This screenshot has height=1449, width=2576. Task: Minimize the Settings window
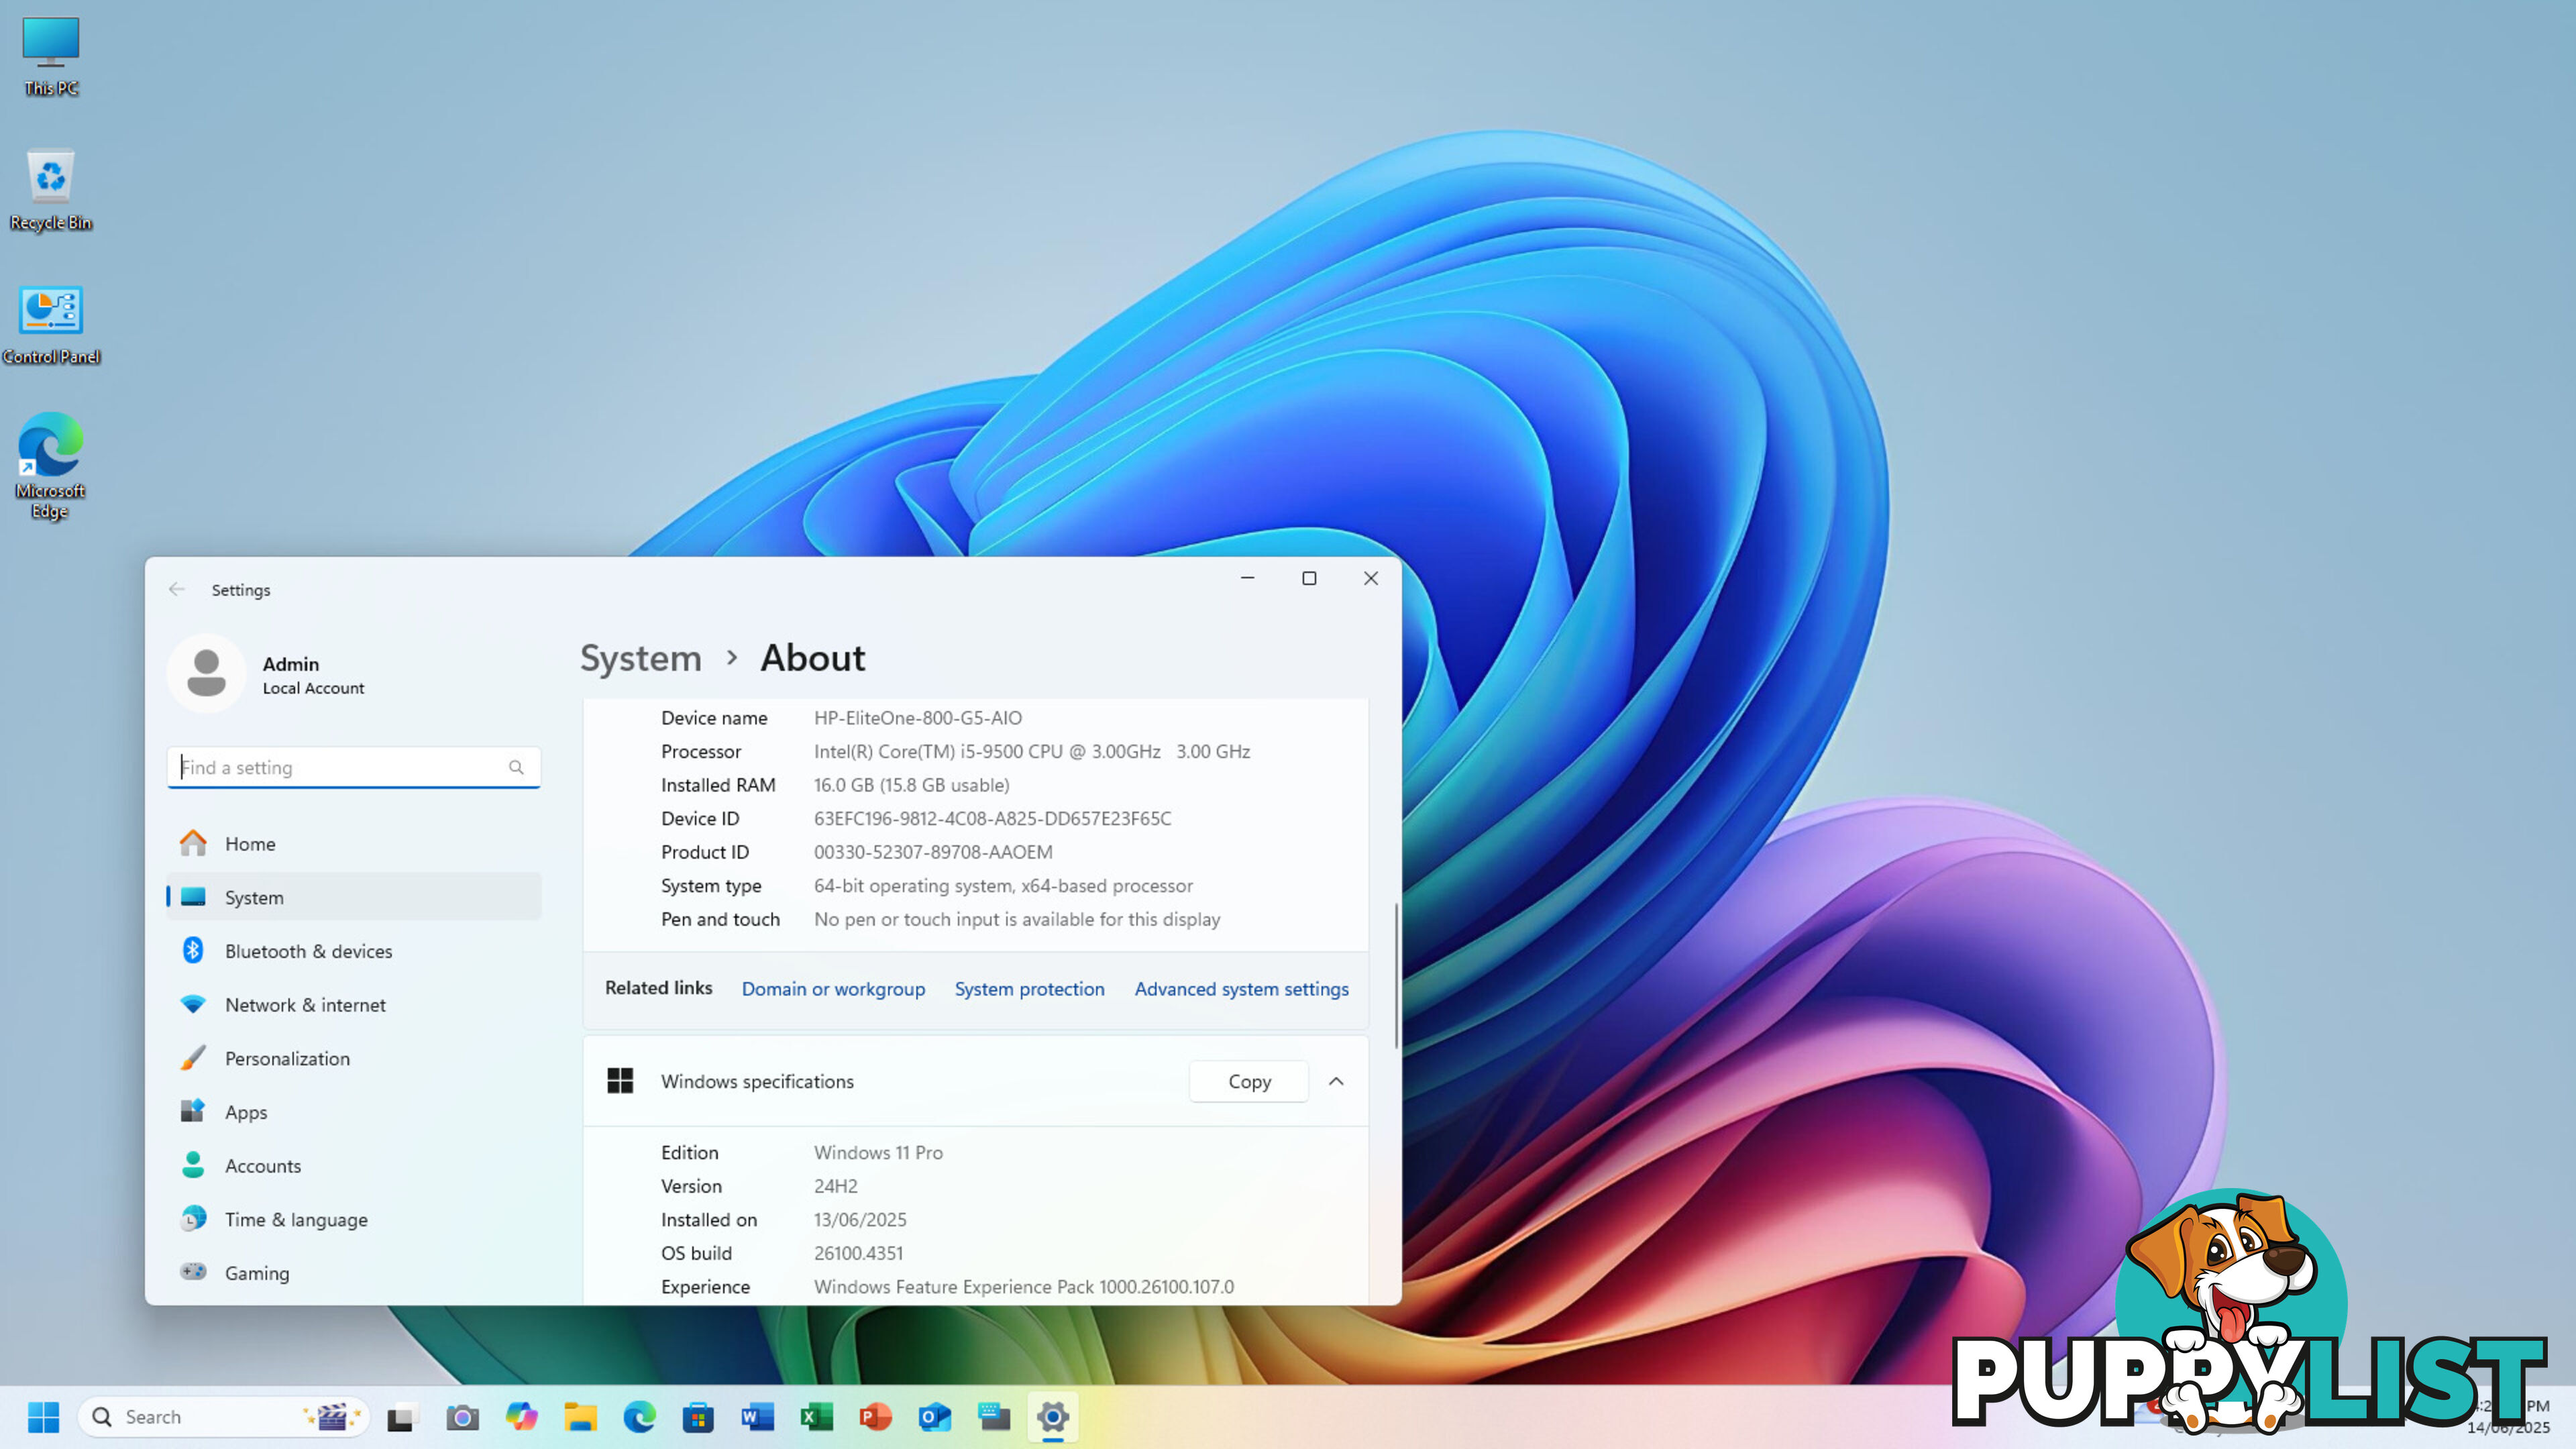pyautogui.click(x=1247, y=578)
